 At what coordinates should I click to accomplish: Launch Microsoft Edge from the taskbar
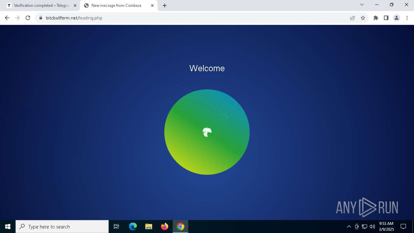pyautogui.click(x=133, y=227)
